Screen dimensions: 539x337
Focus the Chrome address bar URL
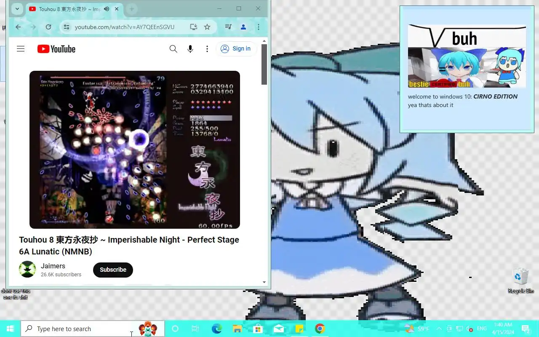125,27
